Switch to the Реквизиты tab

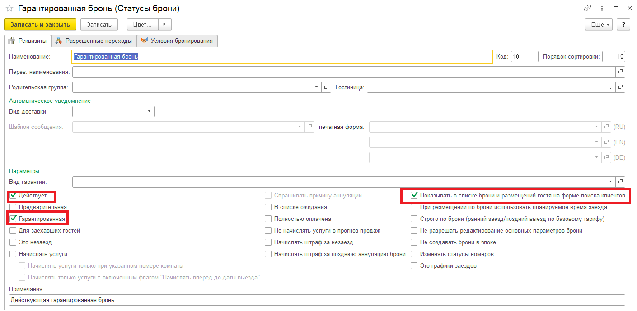pyautogui.click(x=27, y=41)
